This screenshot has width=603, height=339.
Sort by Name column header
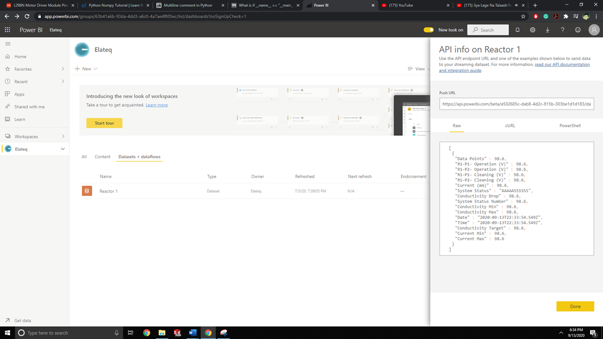pos(105,176)
